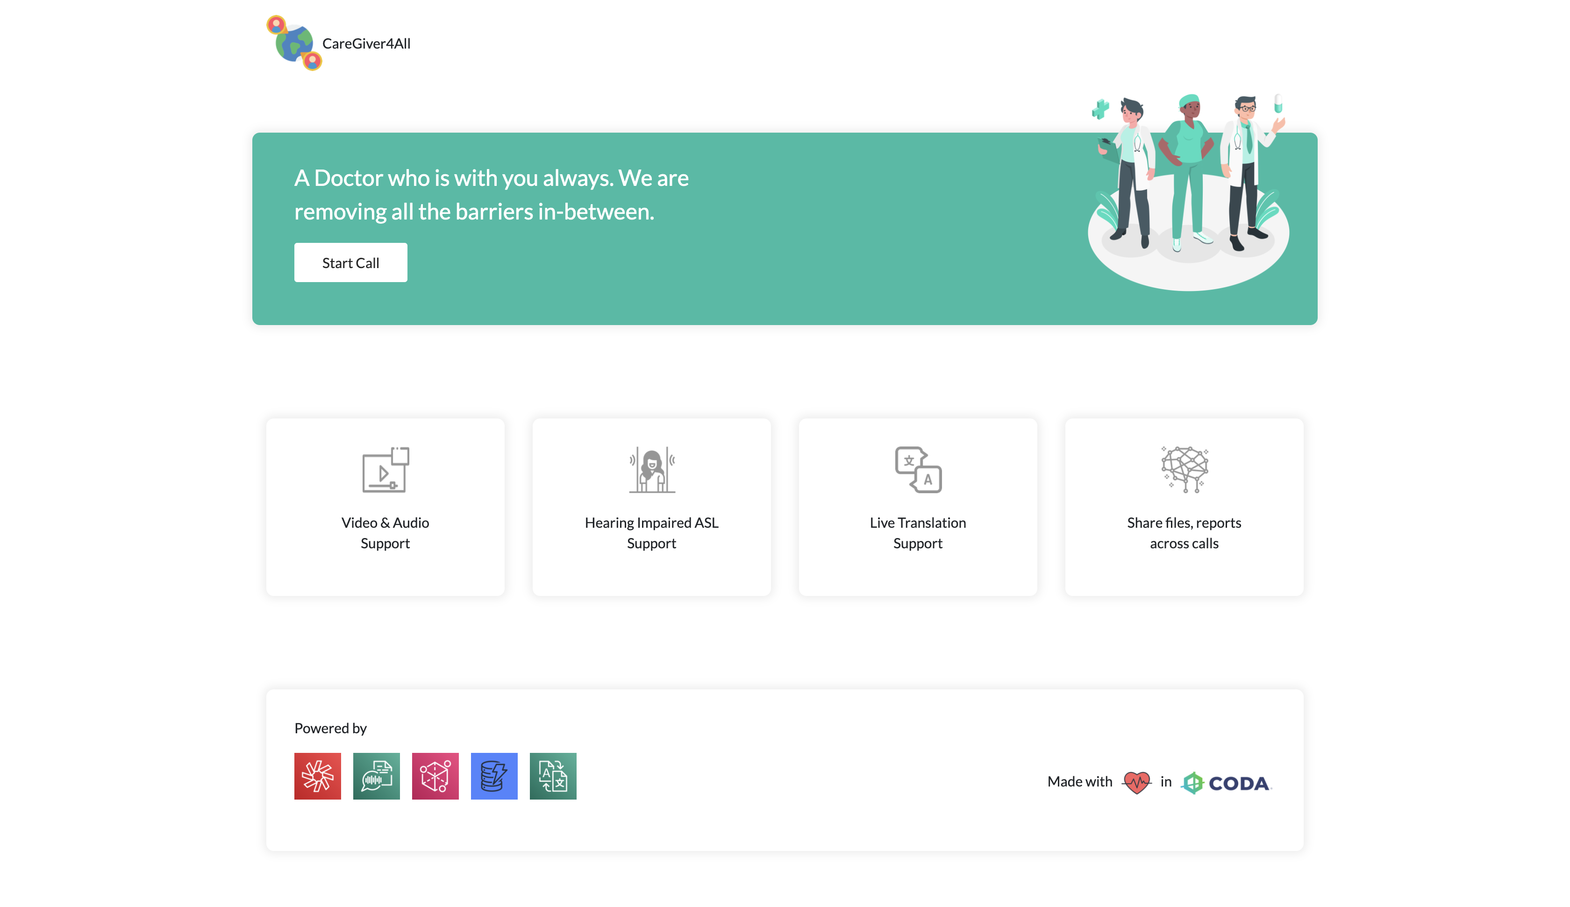Click the green speech transcription icon
The image size is (1570, 907).
pyautogui.click(x=376, y=776)
